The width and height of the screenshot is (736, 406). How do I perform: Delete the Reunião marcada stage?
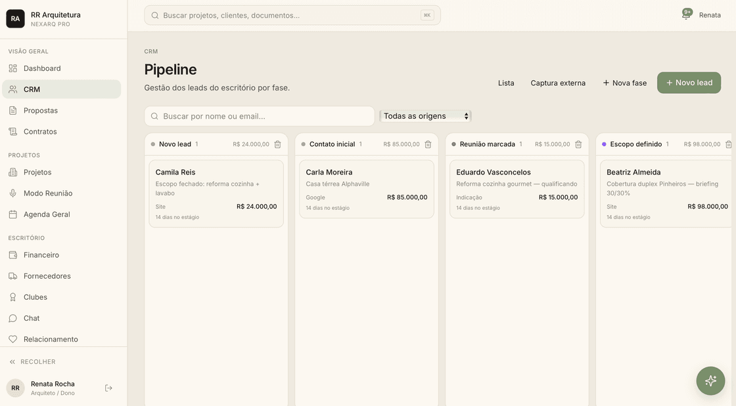tap(578, 144)
